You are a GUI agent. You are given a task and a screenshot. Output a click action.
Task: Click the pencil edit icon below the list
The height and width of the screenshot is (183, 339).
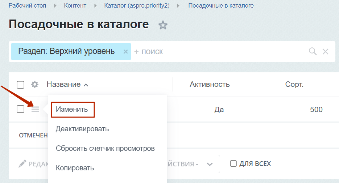[x=22, y=164]
